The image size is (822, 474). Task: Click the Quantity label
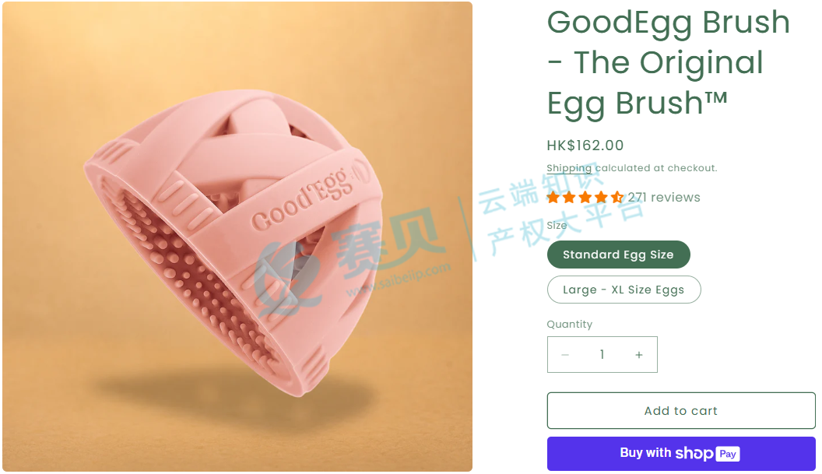pyautogui.click(x=569, y=324)
